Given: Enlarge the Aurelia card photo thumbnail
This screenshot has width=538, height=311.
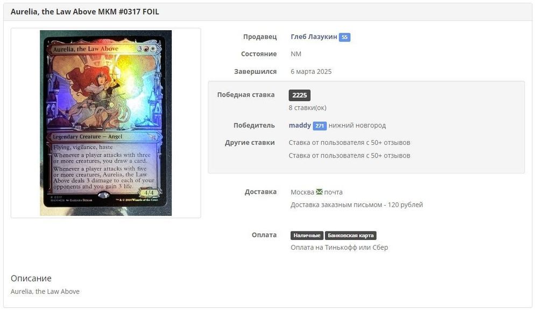Looking at the screenshot, I should click(105, 123).
